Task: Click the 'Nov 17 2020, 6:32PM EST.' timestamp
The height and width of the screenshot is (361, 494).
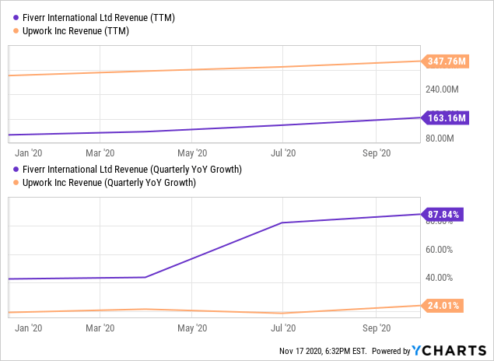Action: pyautogui.click(x=323, y=351)
